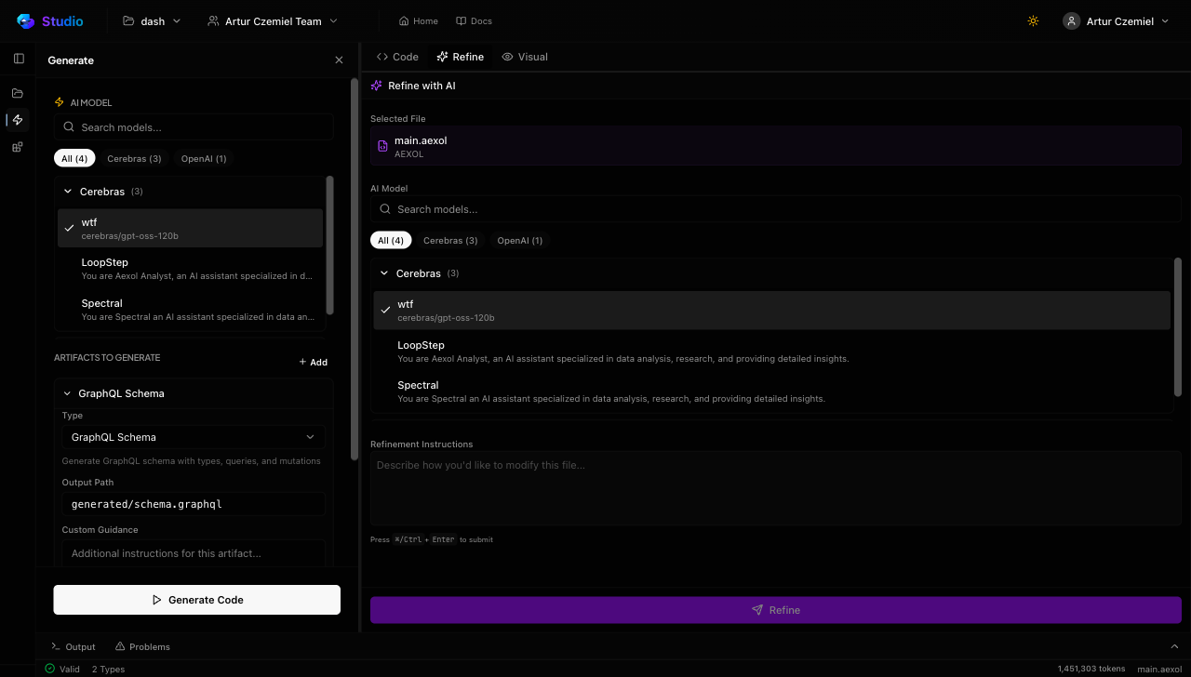Switch to the Visual tab
Screen dimensions: 1191x677
(525, 57)
